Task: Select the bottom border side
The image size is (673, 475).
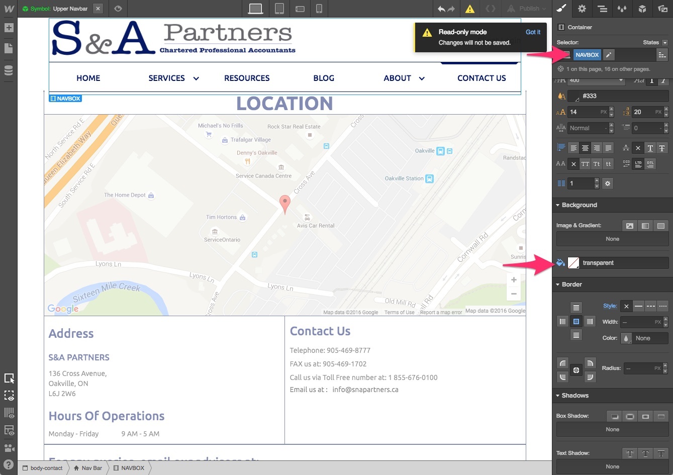Action: click(576, 335)
